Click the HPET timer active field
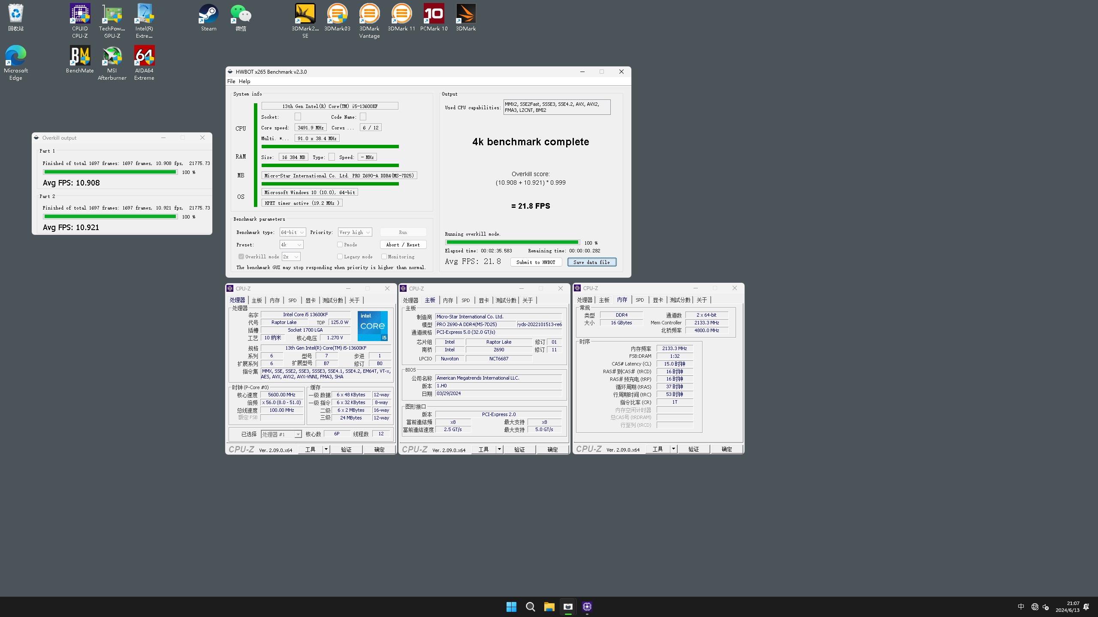 point(302,203)
